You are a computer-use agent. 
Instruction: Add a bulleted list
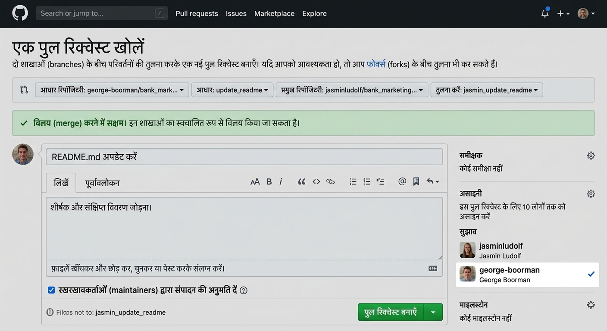click(353, 181)
